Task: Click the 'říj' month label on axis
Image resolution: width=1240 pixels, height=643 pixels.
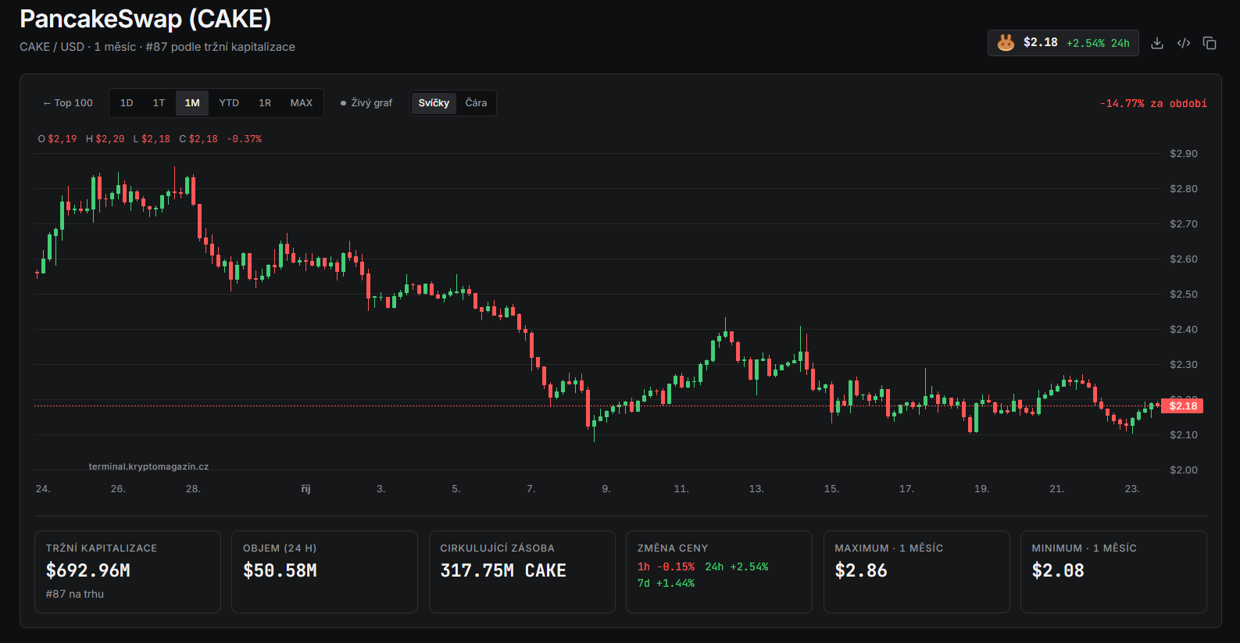Action: [x=306, y=489]
